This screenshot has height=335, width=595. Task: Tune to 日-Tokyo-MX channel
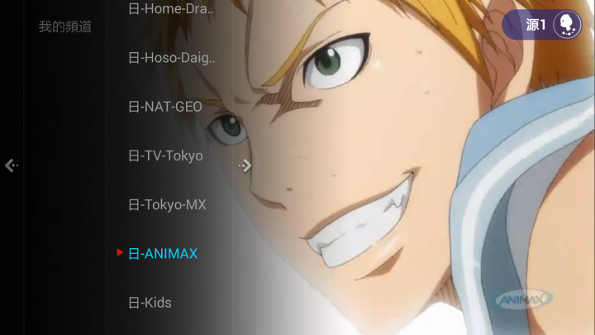pos(167,205)
